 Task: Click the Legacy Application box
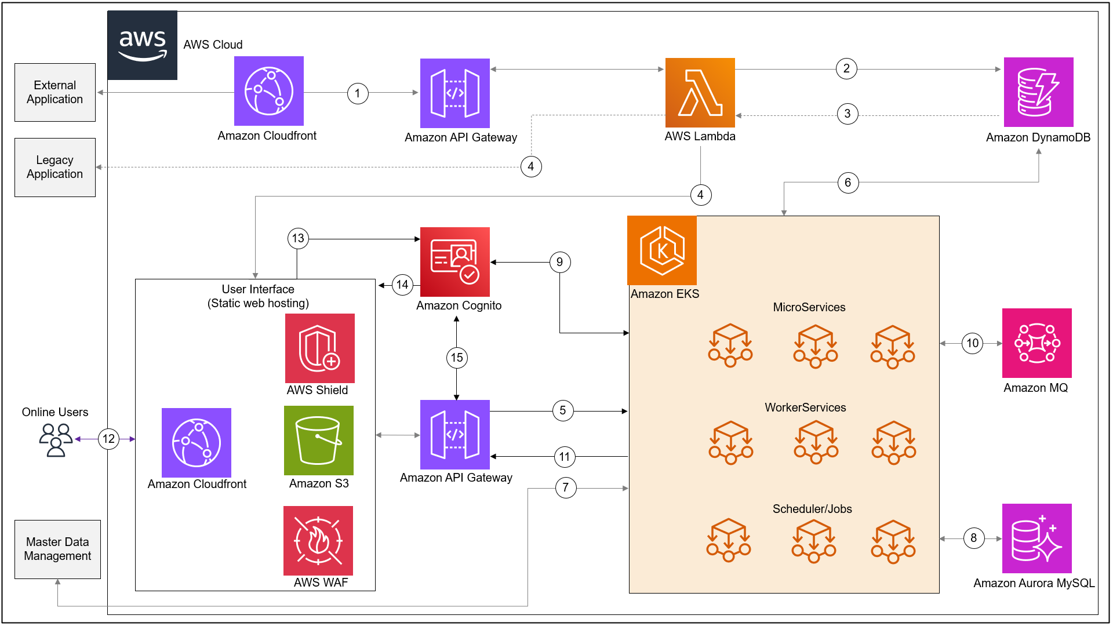click(x=54, y=167)
